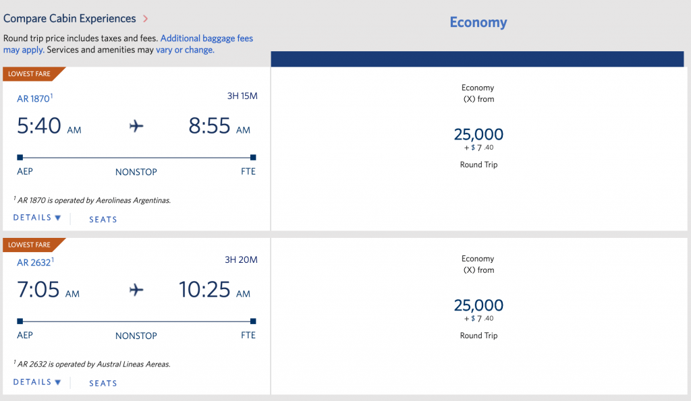View seats for flight AR 2632
Image resolution: width=691 pixels, height=401 pixels.
point(103,383)
